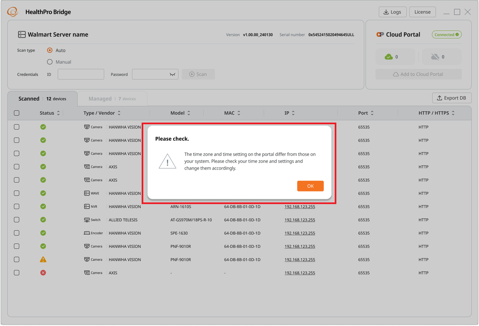479x326 pixels.
Task: Click the Scan button
Action: point(198,74)
